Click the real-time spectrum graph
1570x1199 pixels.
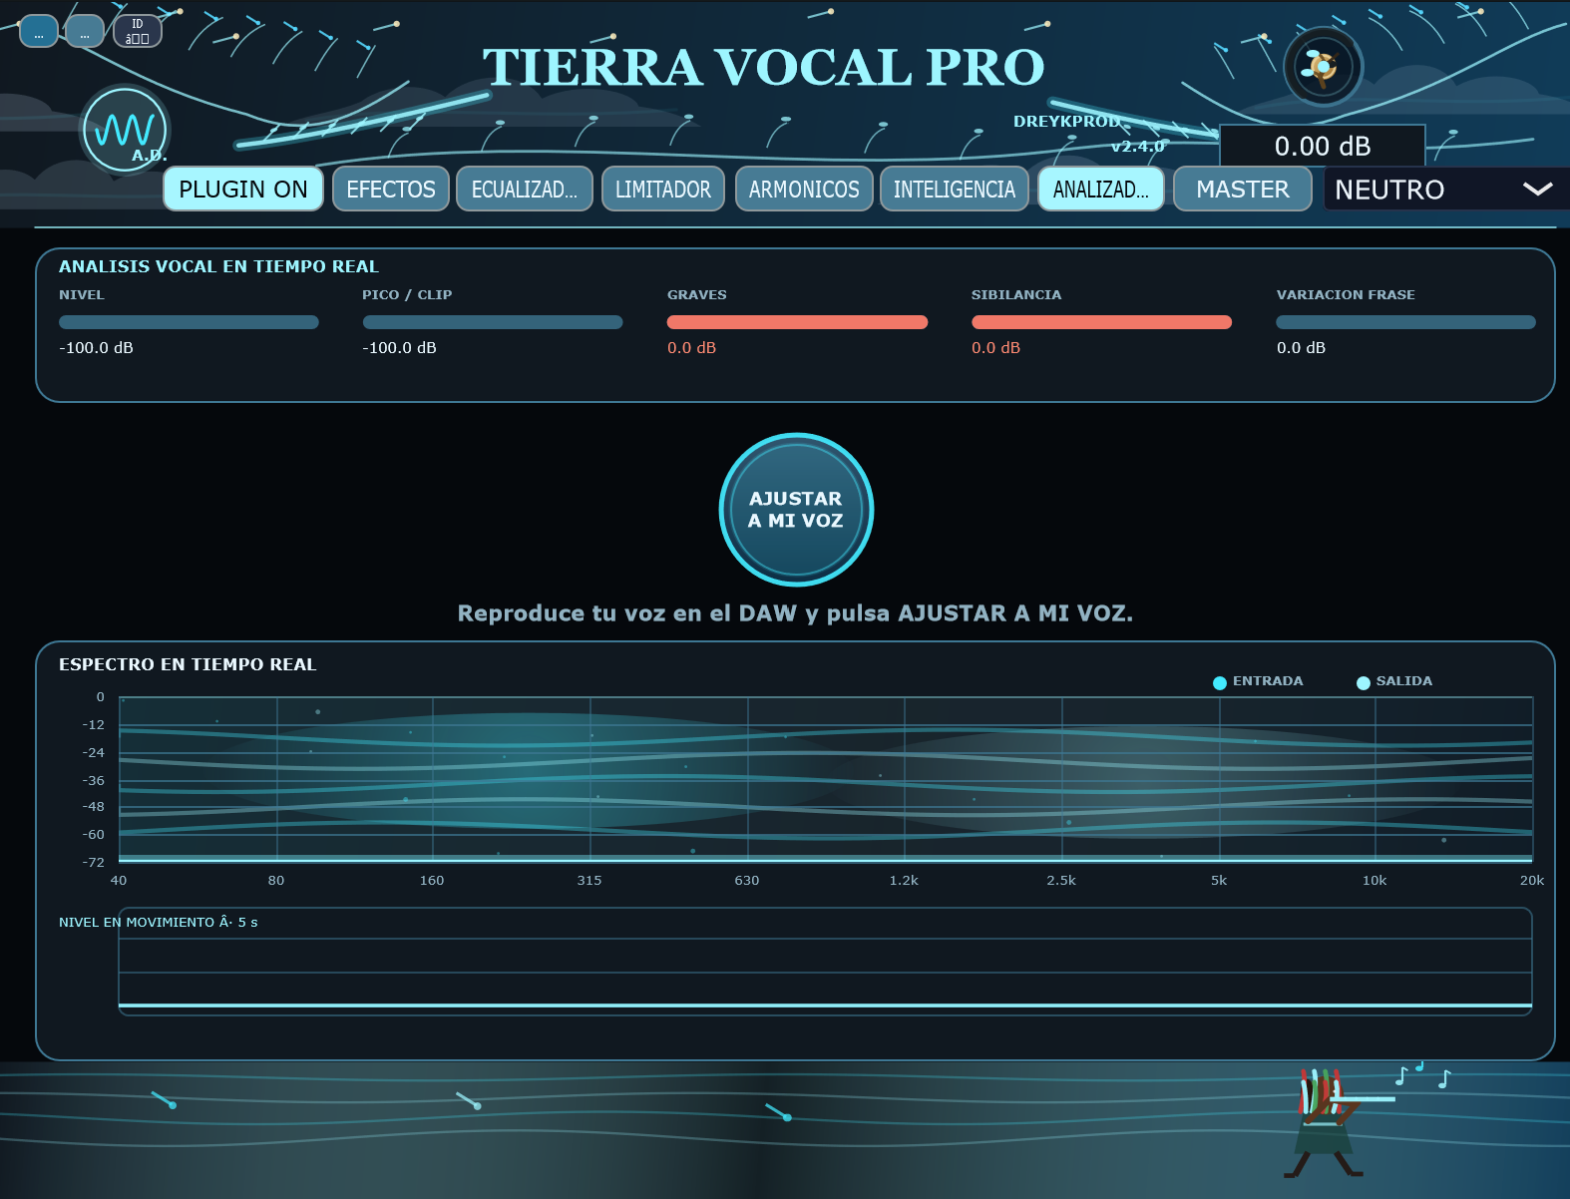coord(825,779)
